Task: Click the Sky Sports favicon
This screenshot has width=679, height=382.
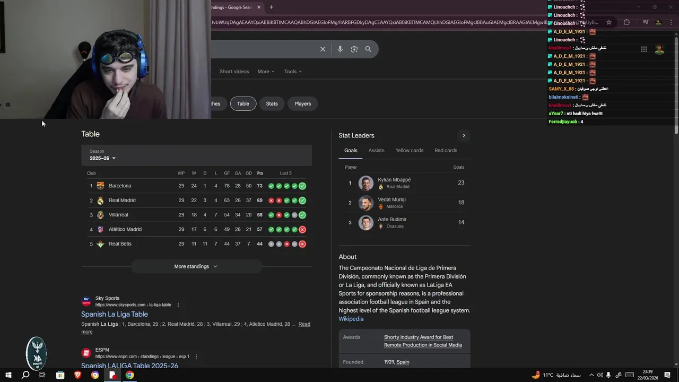Action: coord(86,301)
